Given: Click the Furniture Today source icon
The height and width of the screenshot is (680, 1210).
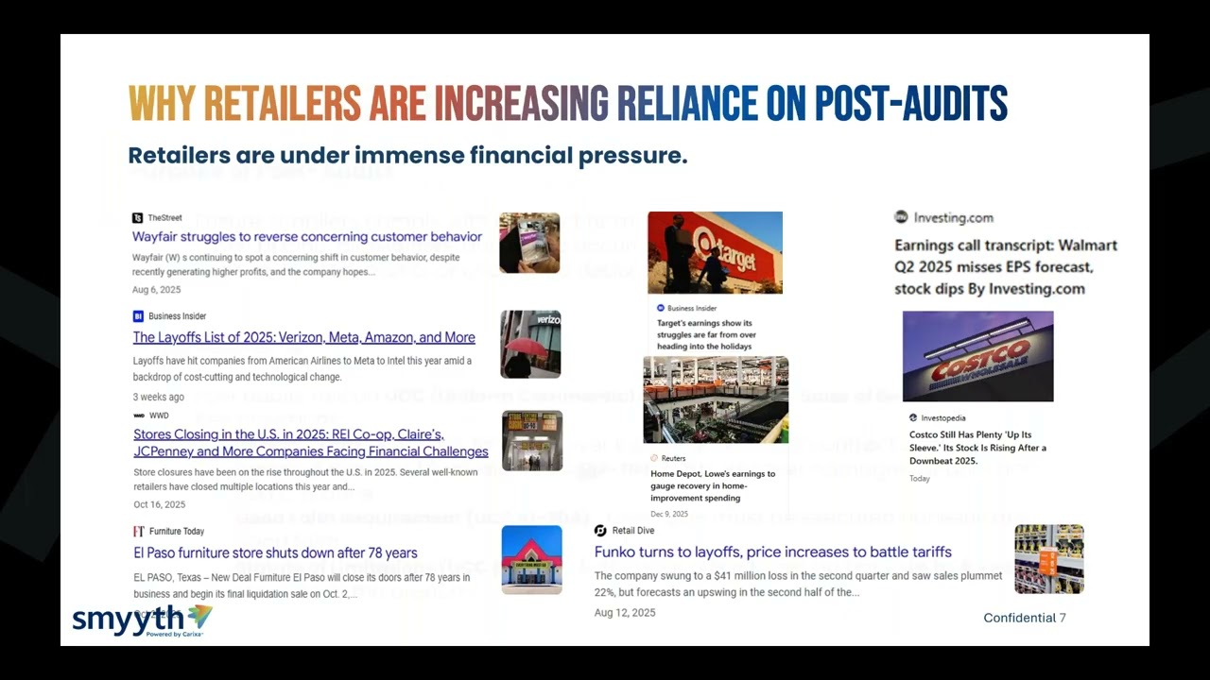Looking at the screenshot, I should (x=139, y=532).
